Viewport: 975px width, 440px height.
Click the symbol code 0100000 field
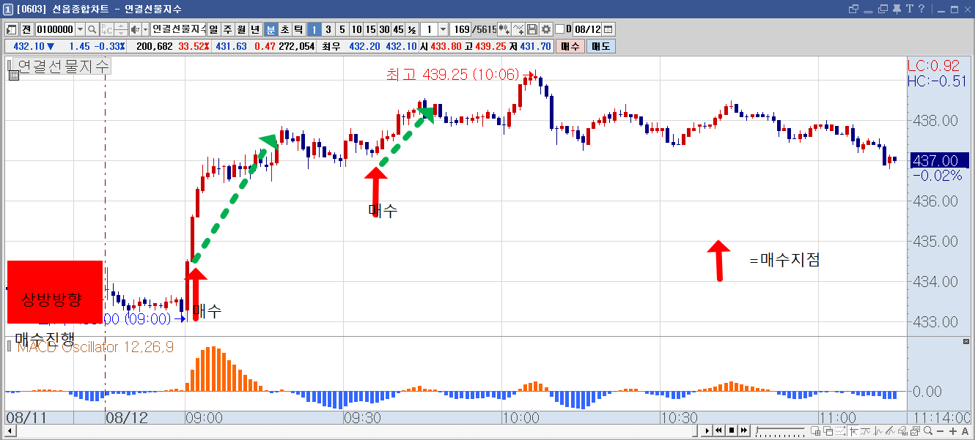click(x=55, y=29)
